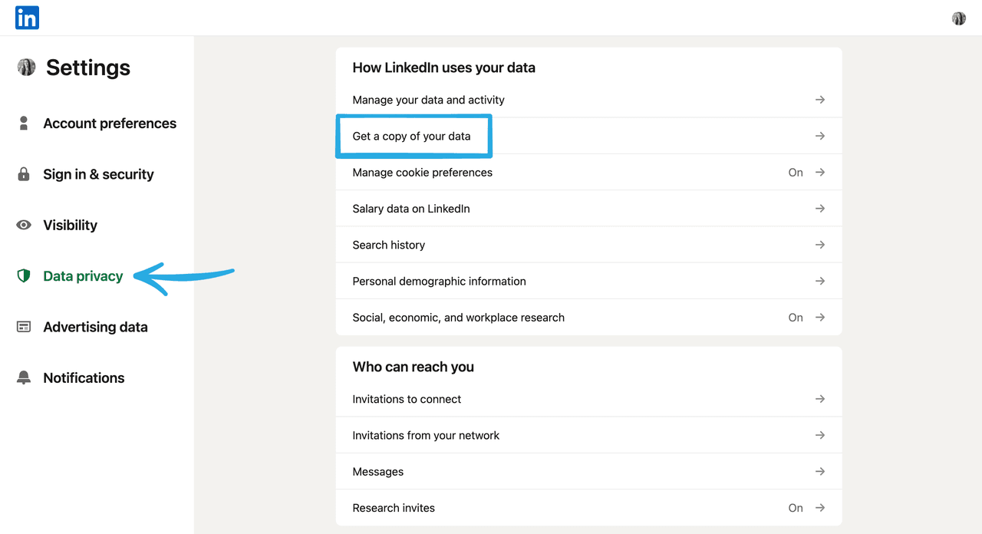Click the Advertising data sidebar icon
This screenshot has height=534, width=982.
point(24,327)
